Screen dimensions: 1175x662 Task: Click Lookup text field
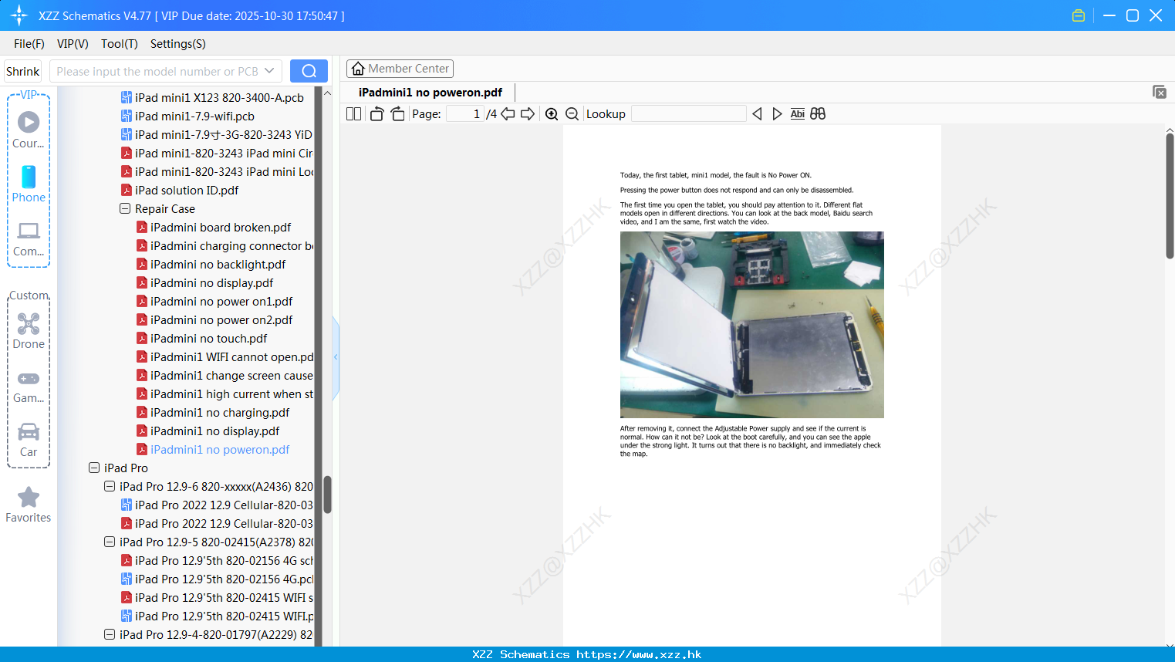pyautogui.click(x=689, y=114)
